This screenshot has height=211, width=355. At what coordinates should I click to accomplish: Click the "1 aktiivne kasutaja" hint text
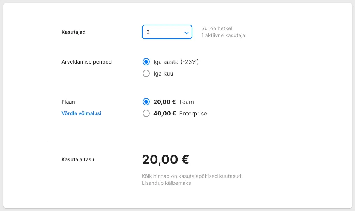[x=223, y=36]
